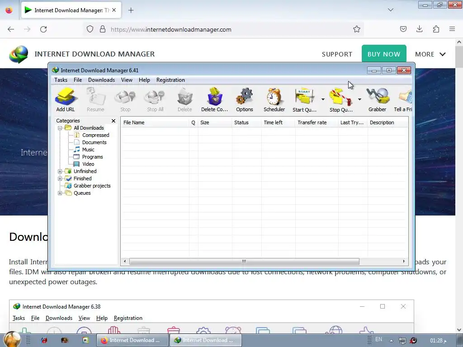This screenshot has height=347, width=463.
Task: Open Firefox hamburger menu
Action: pyautogui.click(x=452, y=29)
